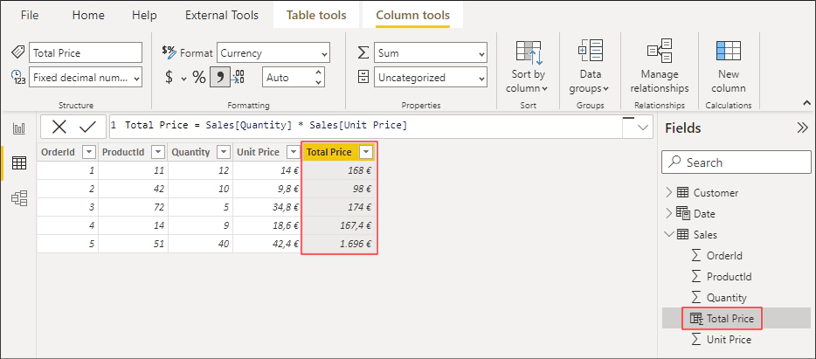Viewport: 816px width, 359px height.
Task: Open Total Price column filter dropdown
Action: (x=367, y=152)
